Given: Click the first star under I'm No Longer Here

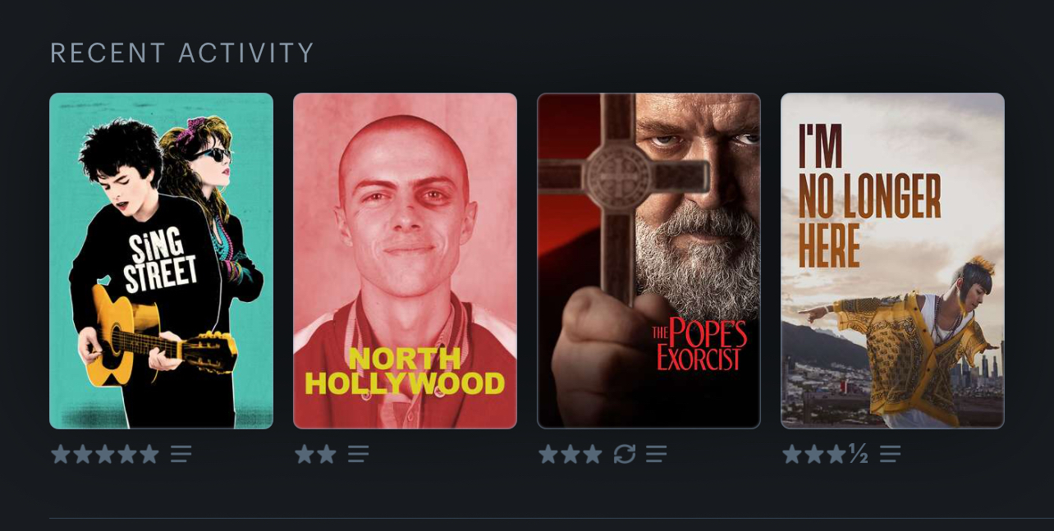Looking at the screenshot, I should tap(792, 454).
